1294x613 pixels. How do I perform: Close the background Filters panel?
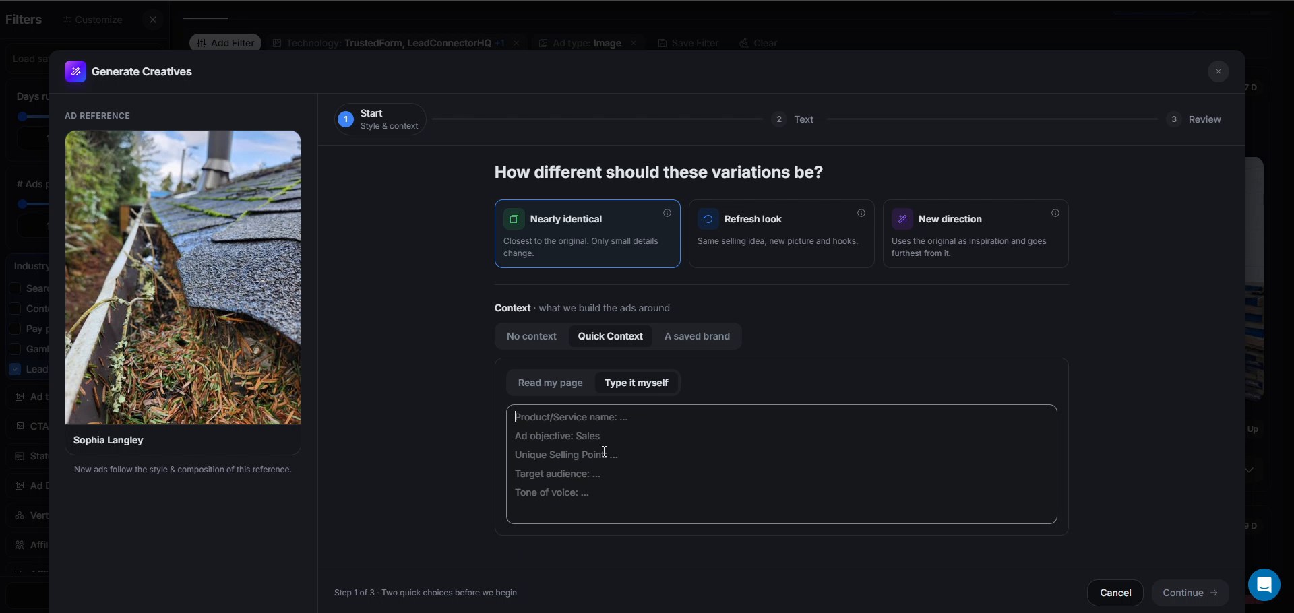[153, 20]
